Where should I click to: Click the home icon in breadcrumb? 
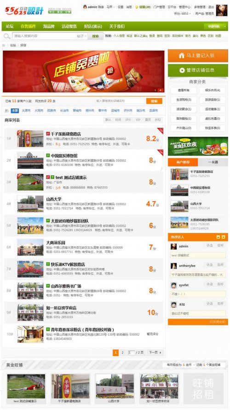(x=4, y=45)
